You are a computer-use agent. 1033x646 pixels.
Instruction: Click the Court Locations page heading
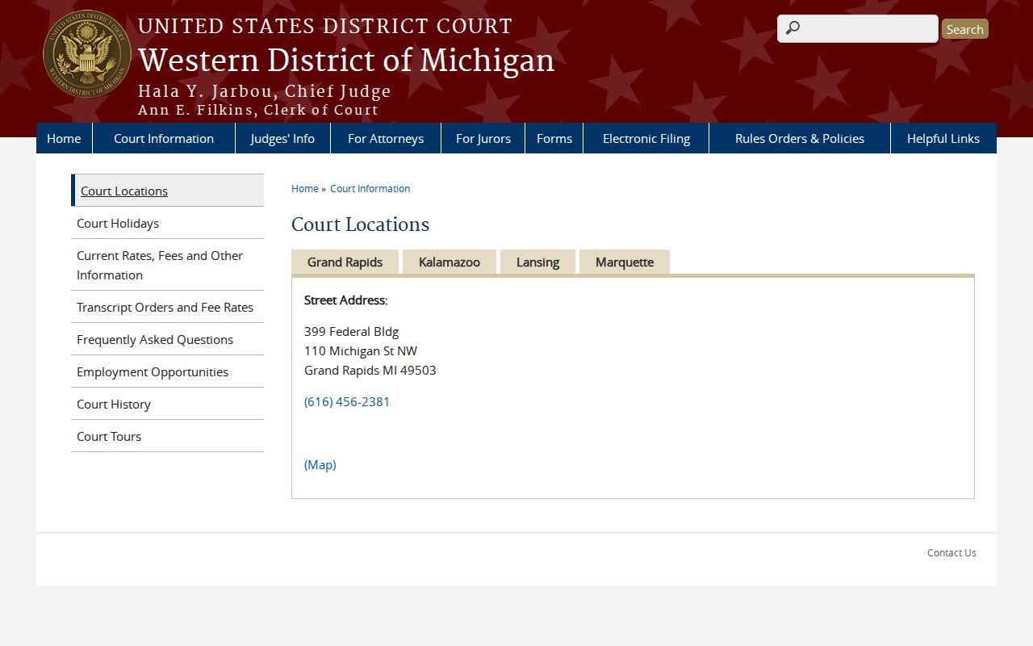coord(360,224)
